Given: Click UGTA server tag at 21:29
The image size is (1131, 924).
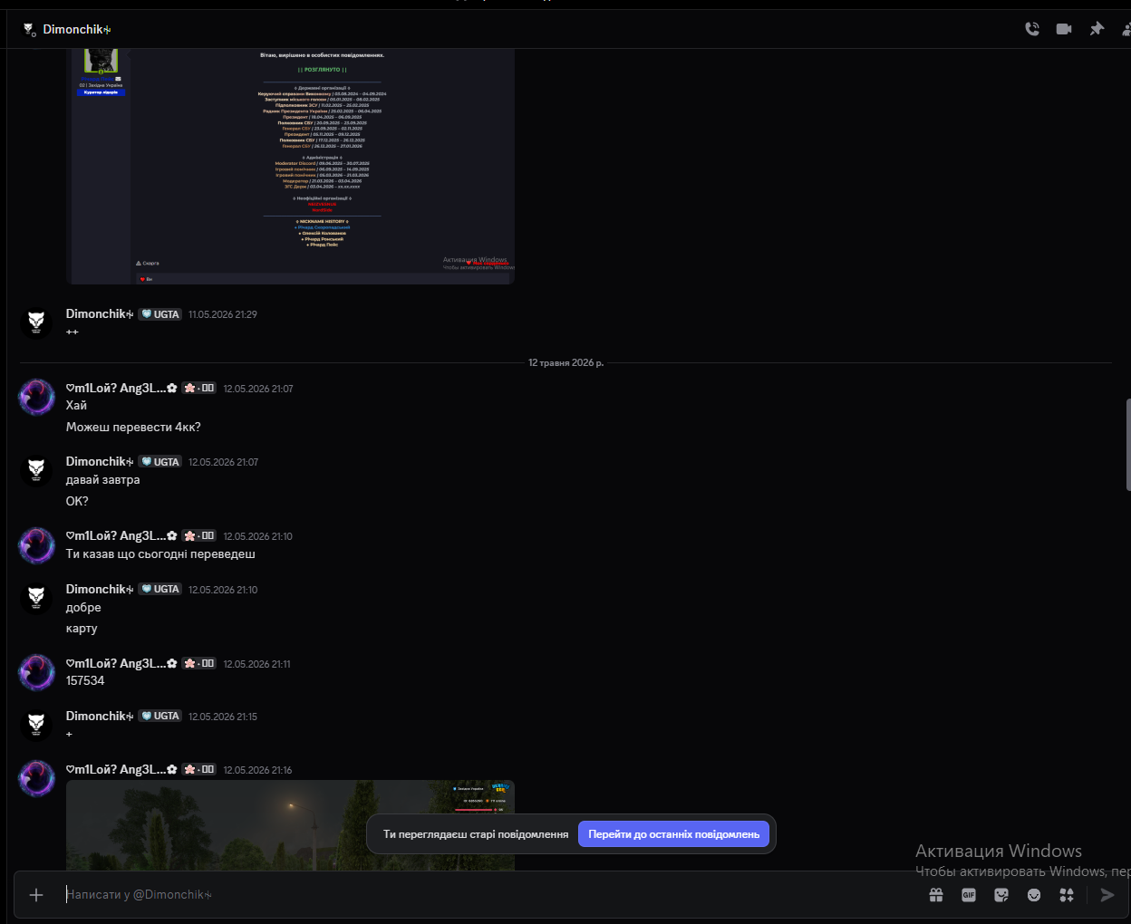Looking at the screenshot, I should [x=160, y=314].
